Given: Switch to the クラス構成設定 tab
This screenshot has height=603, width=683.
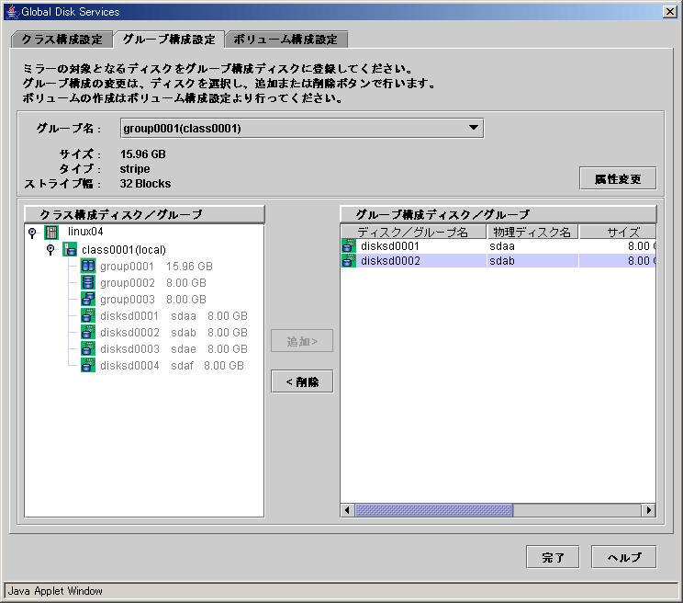Looking at the screenshot, I should click(62, 40).
